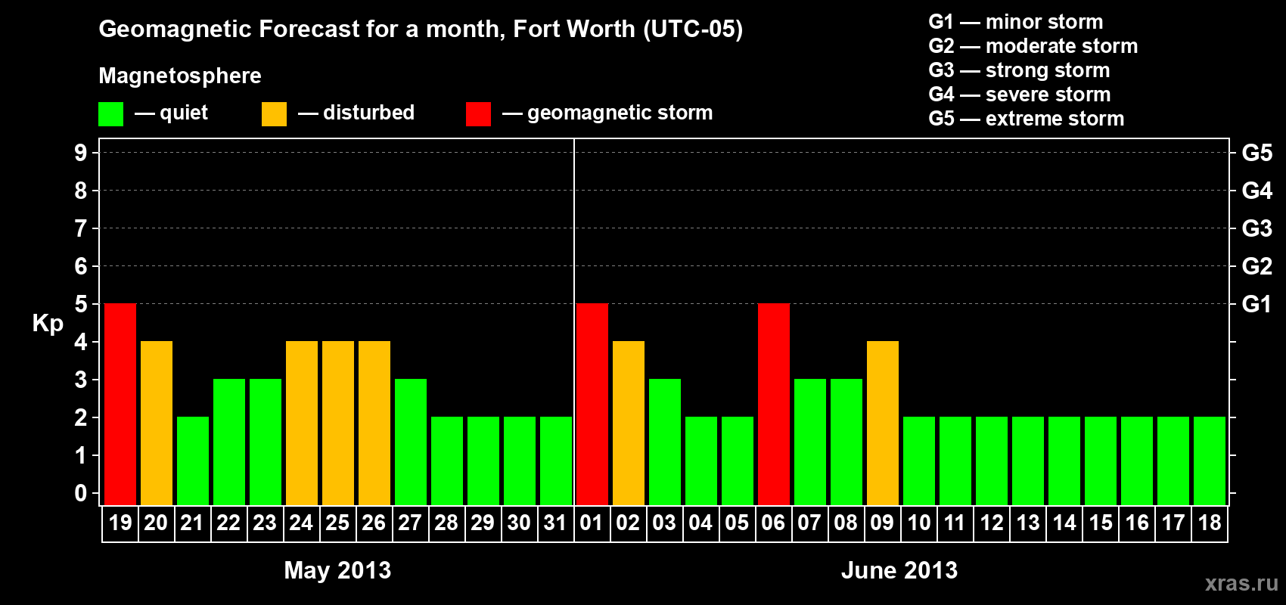The width and height of the screenshot is (1286, 605).
Task: Select the orange bar for June 02
Action: pos(629,423)
